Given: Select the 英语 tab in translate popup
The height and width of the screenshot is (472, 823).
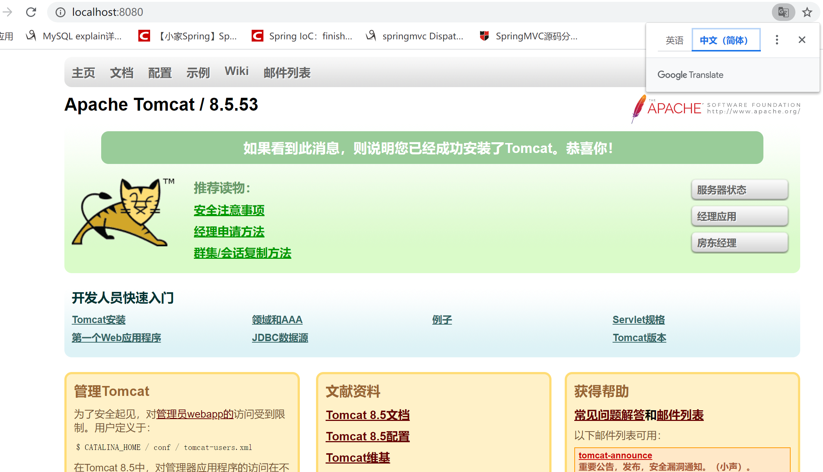Looking at the screenshot, I should coord(674,40).
